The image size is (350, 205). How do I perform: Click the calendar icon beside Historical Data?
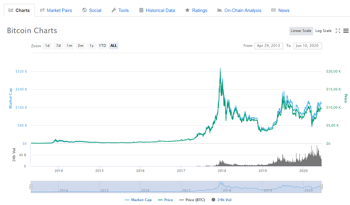[x=141, y=10]
